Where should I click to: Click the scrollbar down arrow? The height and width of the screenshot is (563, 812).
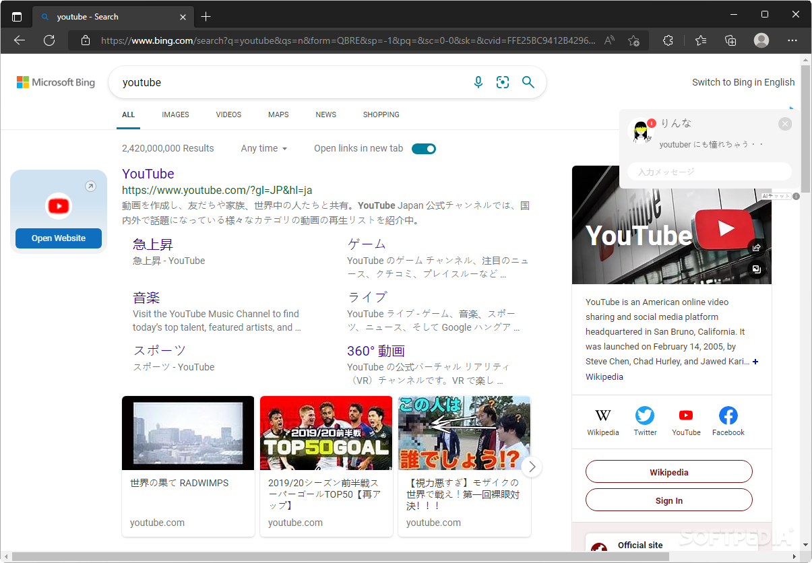click(x=805, y=544)
